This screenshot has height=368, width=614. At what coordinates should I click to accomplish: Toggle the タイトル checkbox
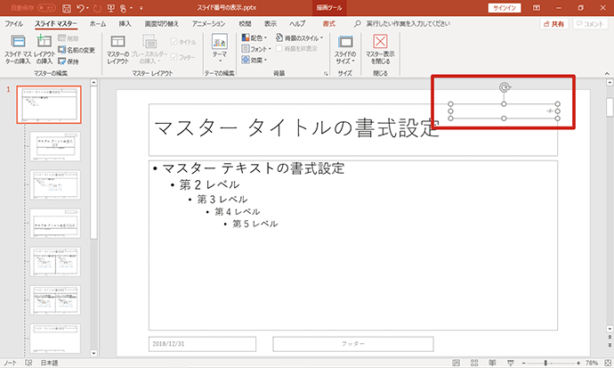174,42
